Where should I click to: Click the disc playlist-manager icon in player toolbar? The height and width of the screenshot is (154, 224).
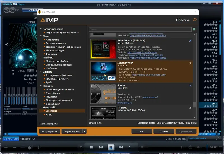[30, 148]
